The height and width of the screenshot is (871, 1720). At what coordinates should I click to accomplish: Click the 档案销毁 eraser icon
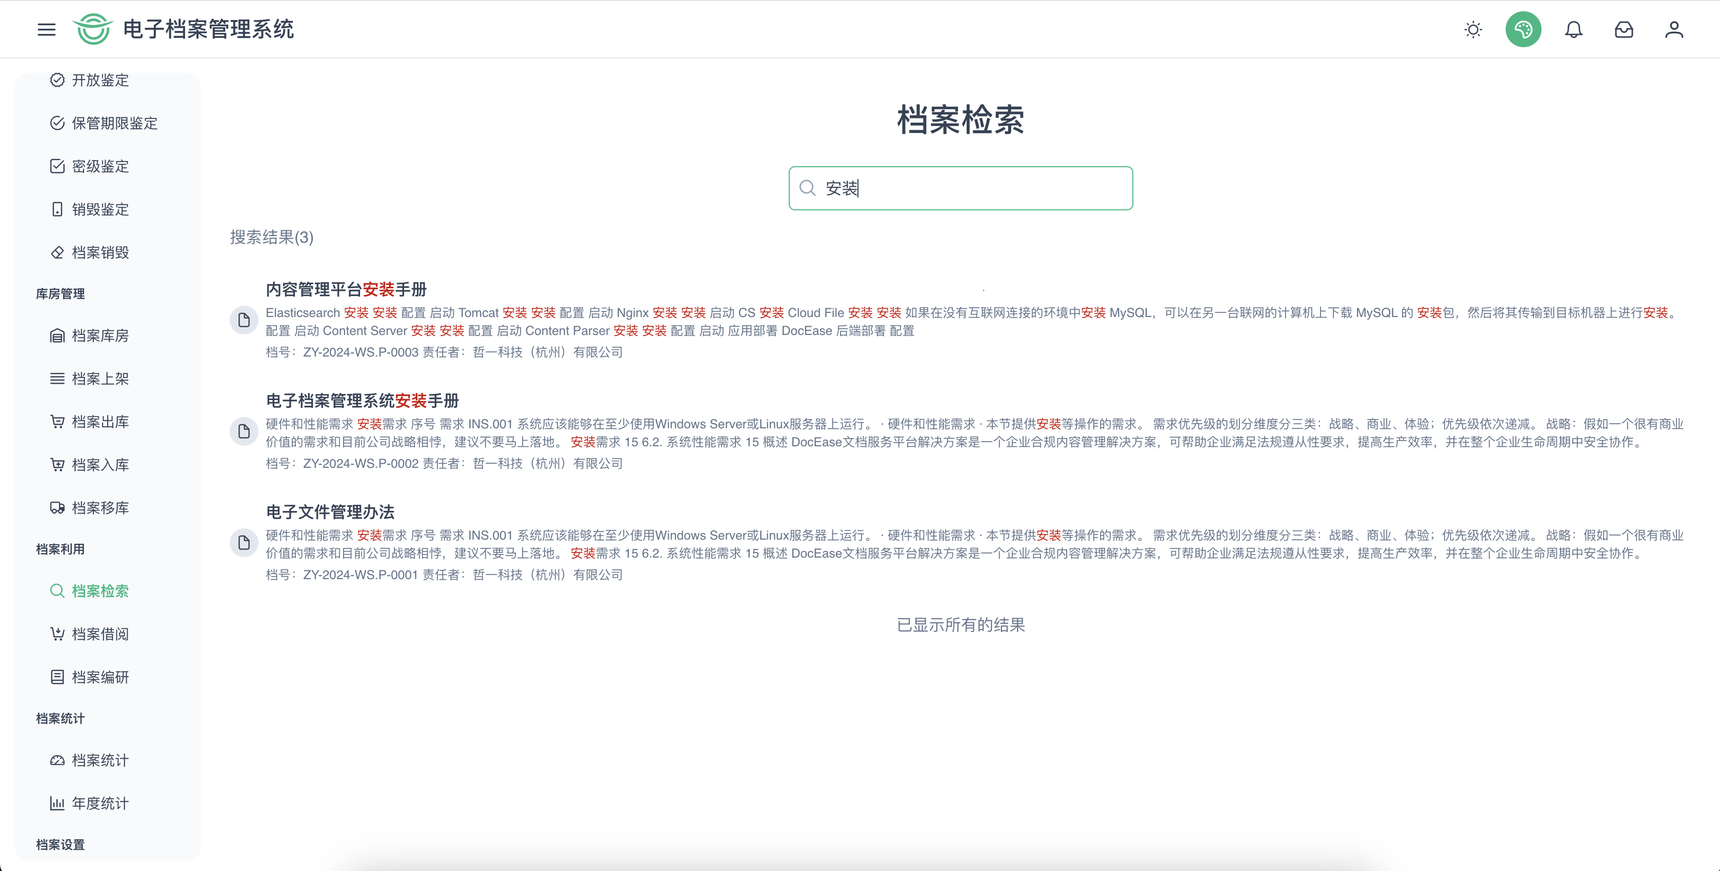click(57, 252)
